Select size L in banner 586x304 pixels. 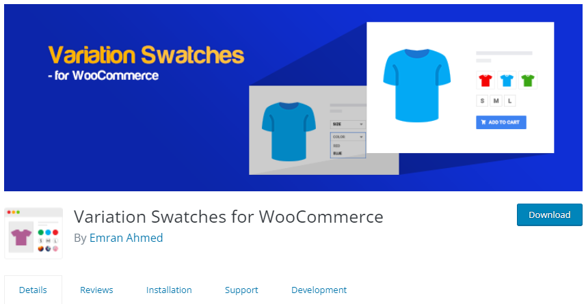coord(510,101)
